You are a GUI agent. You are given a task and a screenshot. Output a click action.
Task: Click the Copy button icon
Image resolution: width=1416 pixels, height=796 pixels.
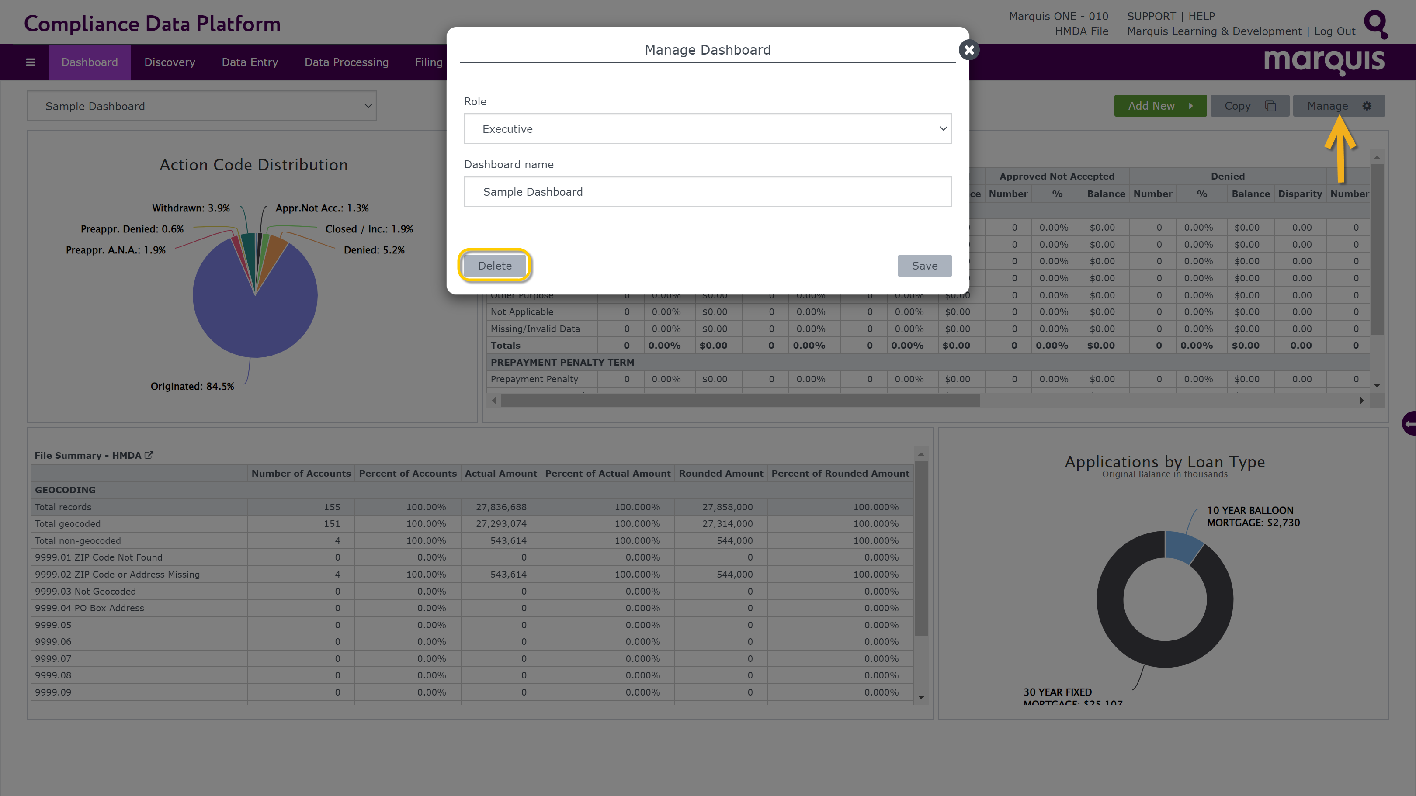[x=1270, y=106]
